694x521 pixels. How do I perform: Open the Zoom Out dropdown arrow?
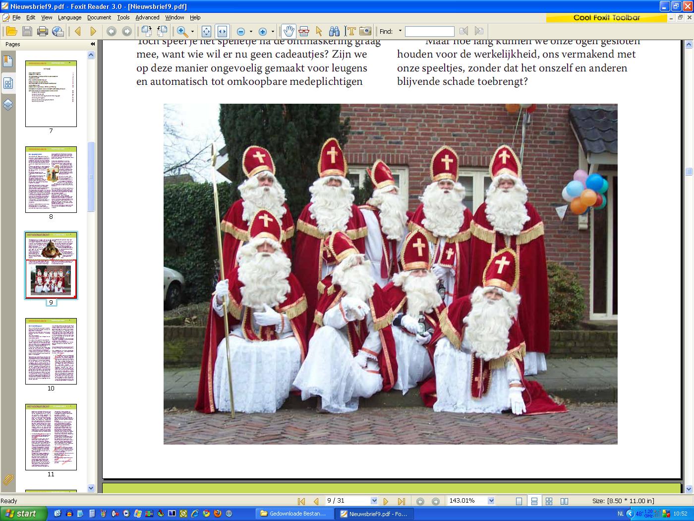[x=251, y=32]
